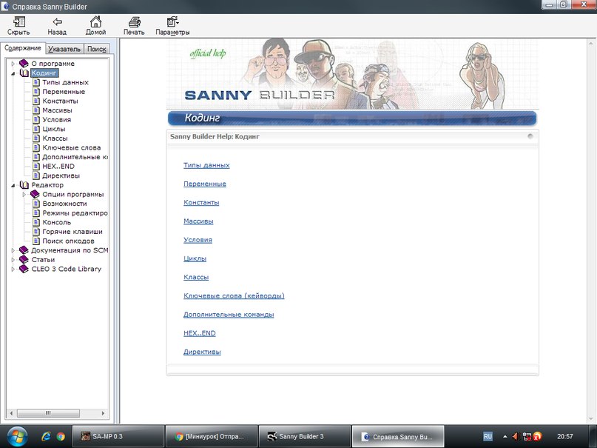Click the page icon beside Циклы in tree
Viewport: 597px width, 448px height.
(36, 129)
